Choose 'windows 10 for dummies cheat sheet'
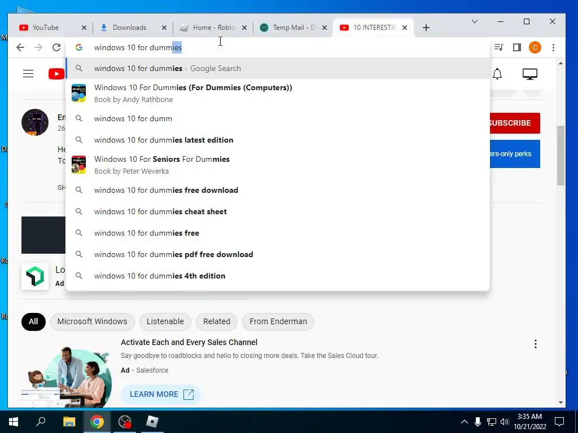Screen dimensions: 578x433 [x=278, y=211]
